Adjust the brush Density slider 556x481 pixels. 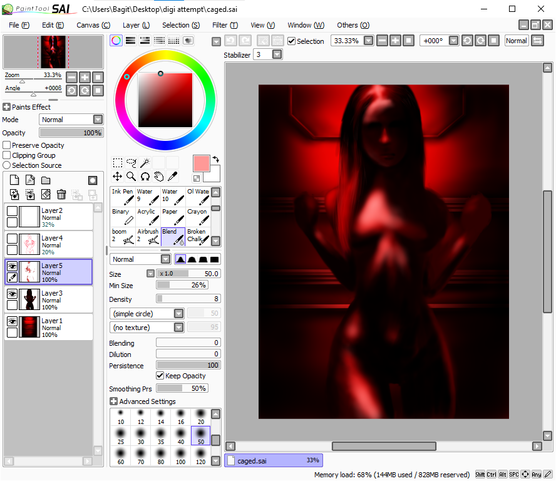click(188, 299)
